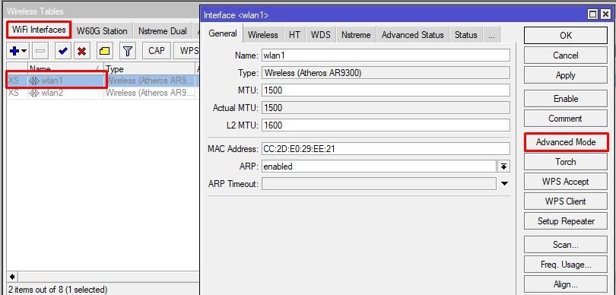Open the Nstreme tab in Interface dialog

tap(356, 34)
